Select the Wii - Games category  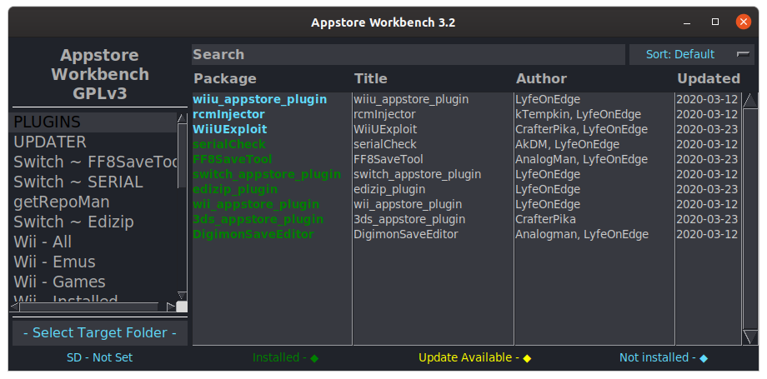pyautogui.click(x=93, y=282)
